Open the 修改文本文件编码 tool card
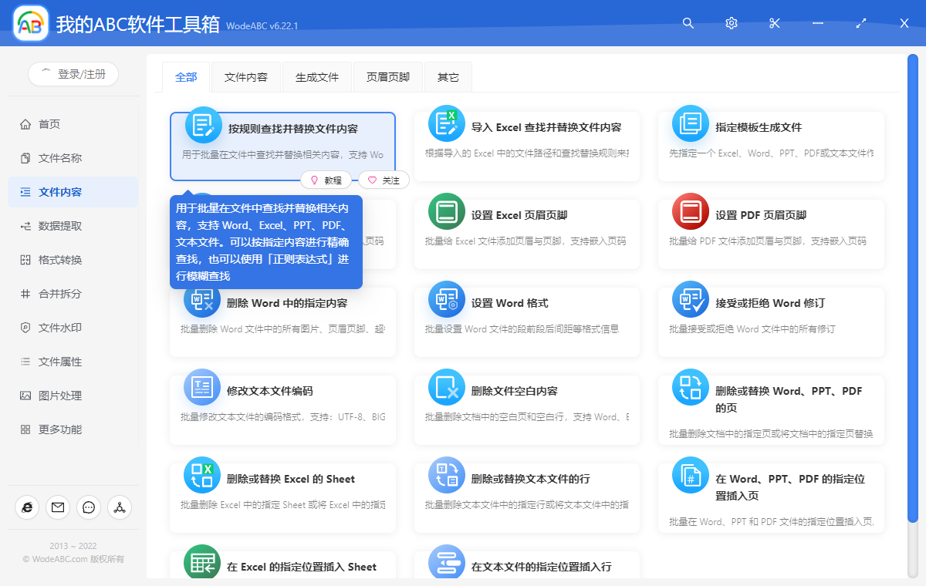 point(282,401)
